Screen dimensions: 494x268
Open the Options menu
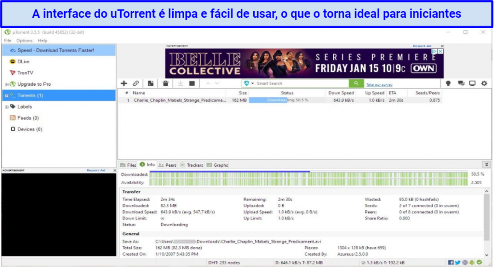24,40
